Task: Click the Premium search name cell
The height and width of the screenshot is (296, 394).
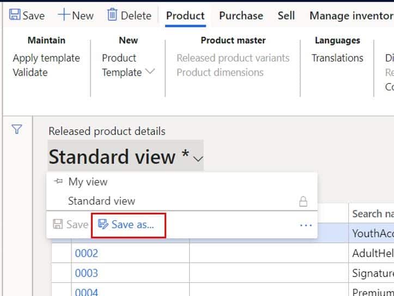Action: (372, 291)
